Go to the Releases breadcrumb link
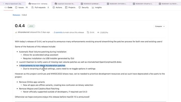 point(16,15)
